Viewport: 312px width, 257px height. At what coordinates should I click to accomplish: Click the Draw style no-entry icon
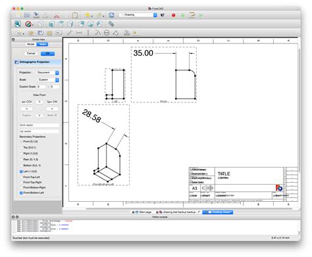(28, 24)
